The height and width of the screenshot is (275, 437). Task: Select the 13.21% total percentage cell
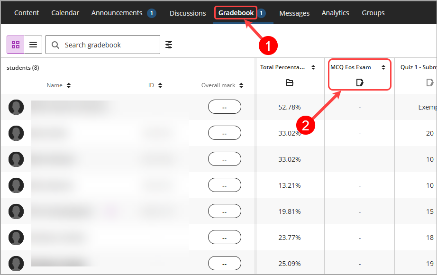(290, 185)
